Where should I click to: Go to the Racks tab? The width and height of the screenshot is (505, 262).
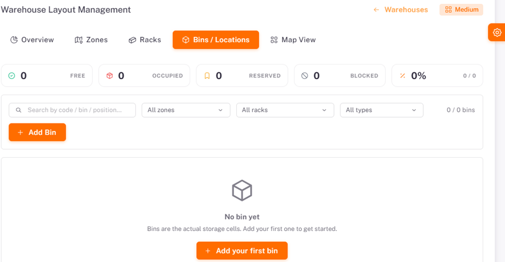[145, 40]
